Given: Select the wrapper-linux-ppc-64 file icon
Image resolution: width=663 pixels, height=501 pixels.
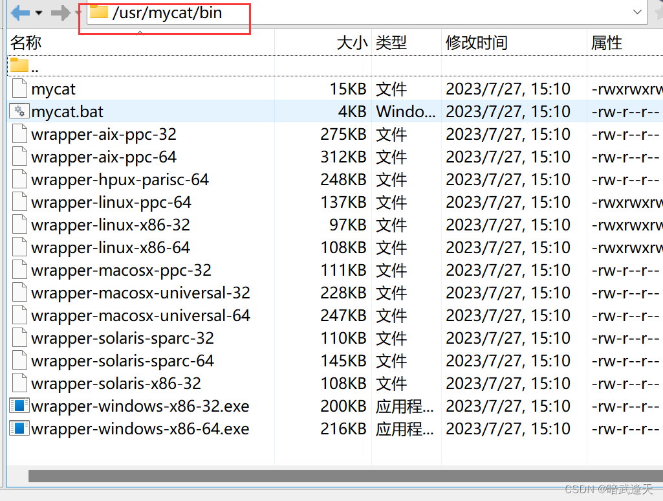Looking at the screenshot, I should coord(19,201).
